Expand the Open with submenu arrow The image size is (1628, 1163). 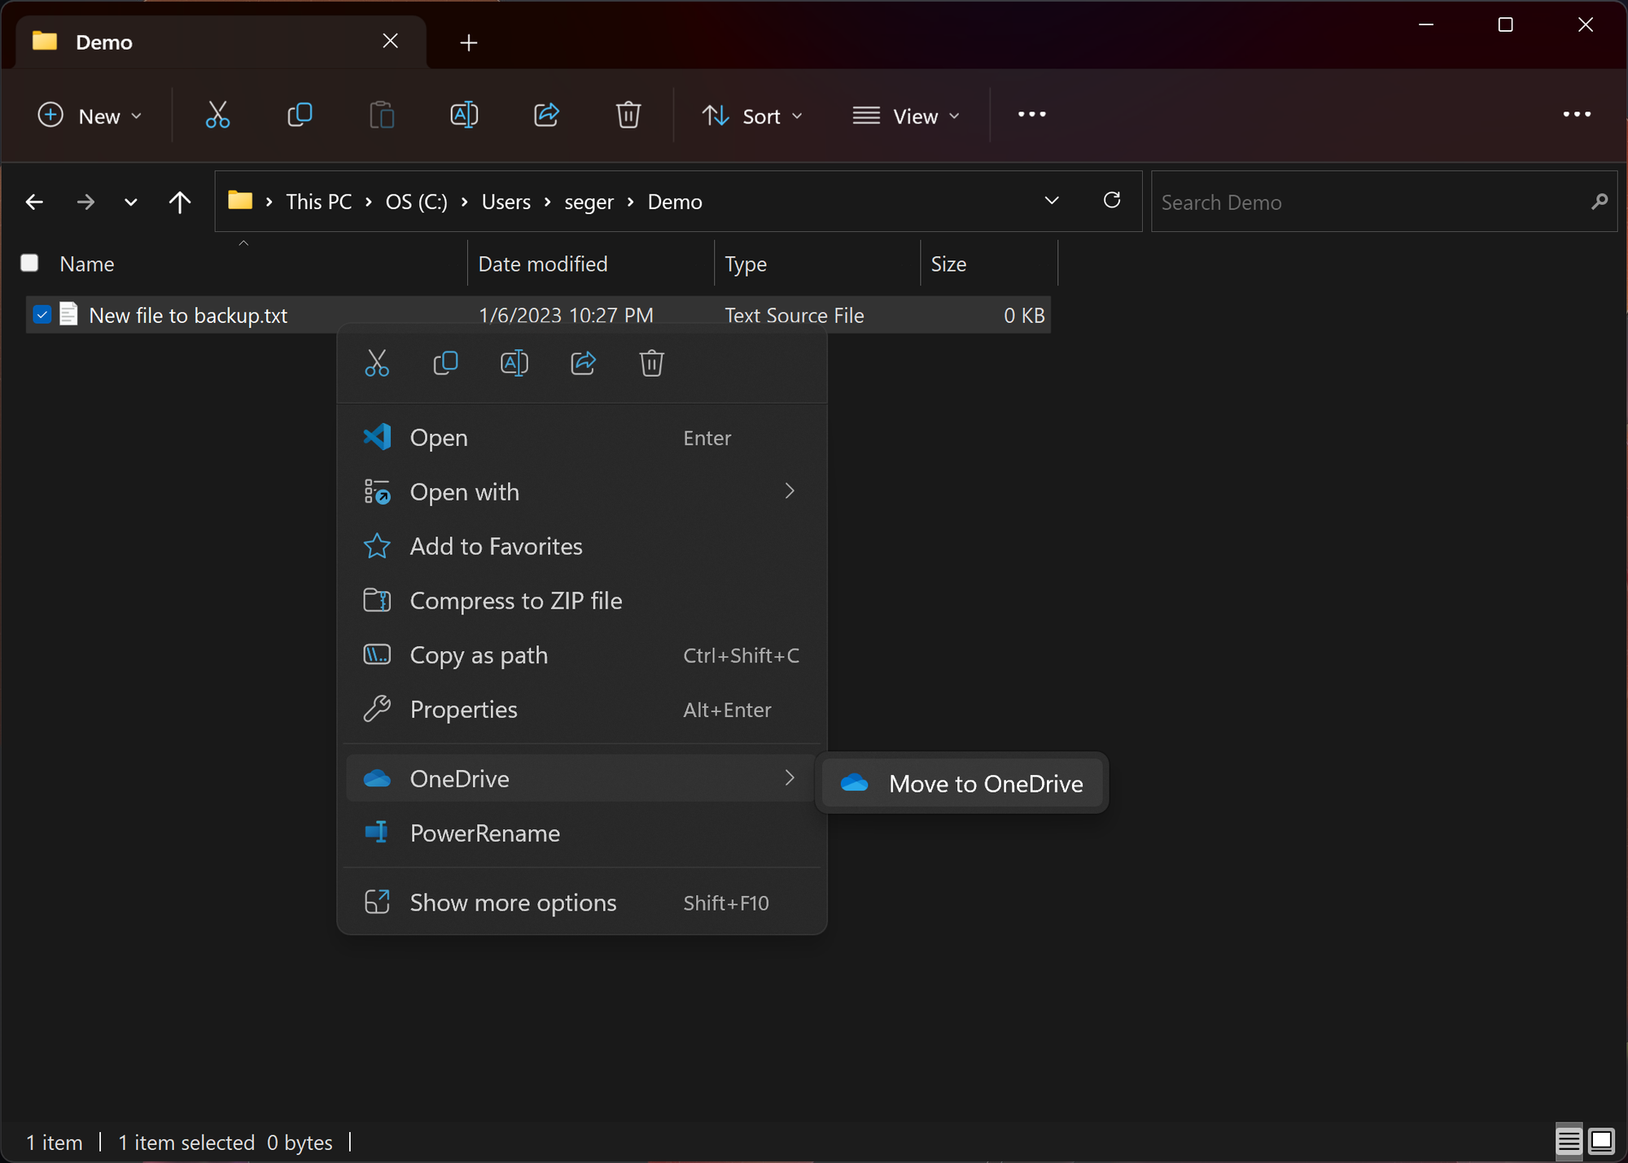click(x=790, y=491)
